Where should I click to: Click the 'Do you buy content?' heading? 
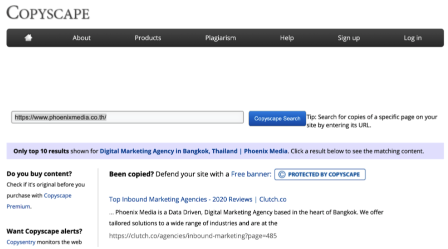click(x=39, y=173)
